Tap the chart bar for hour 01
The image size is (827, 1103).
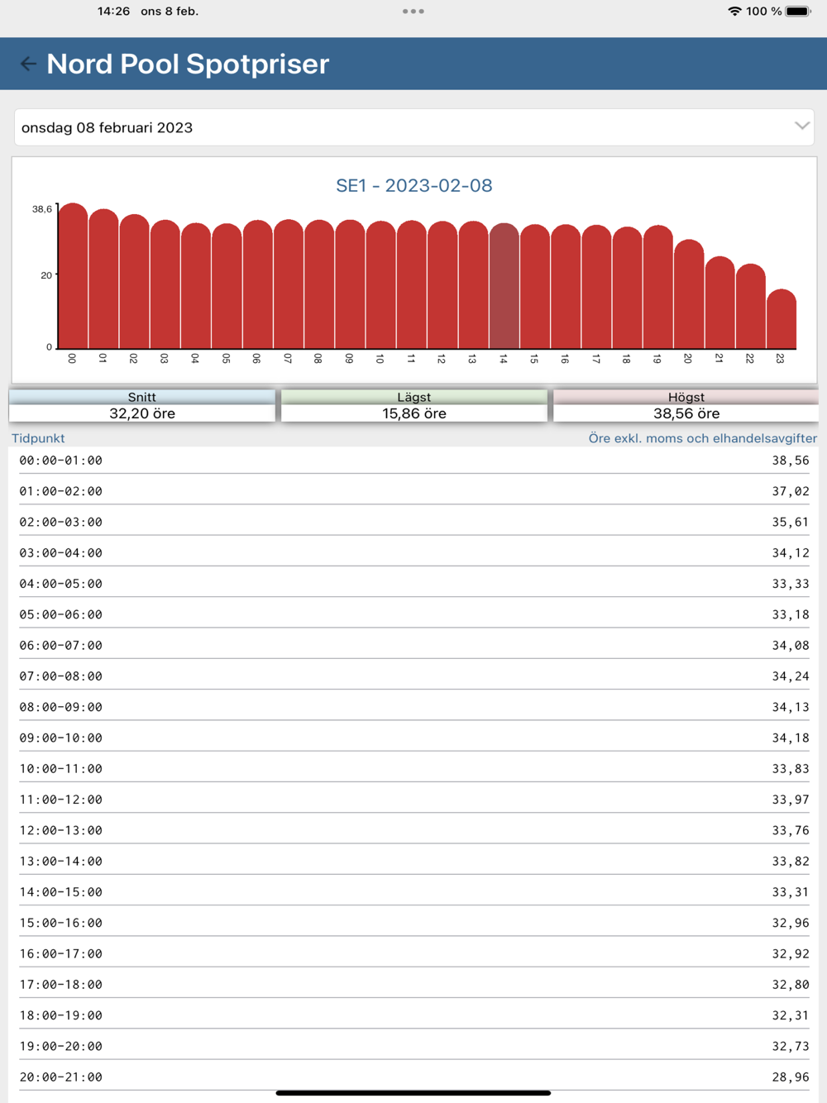tap(103, 279)
